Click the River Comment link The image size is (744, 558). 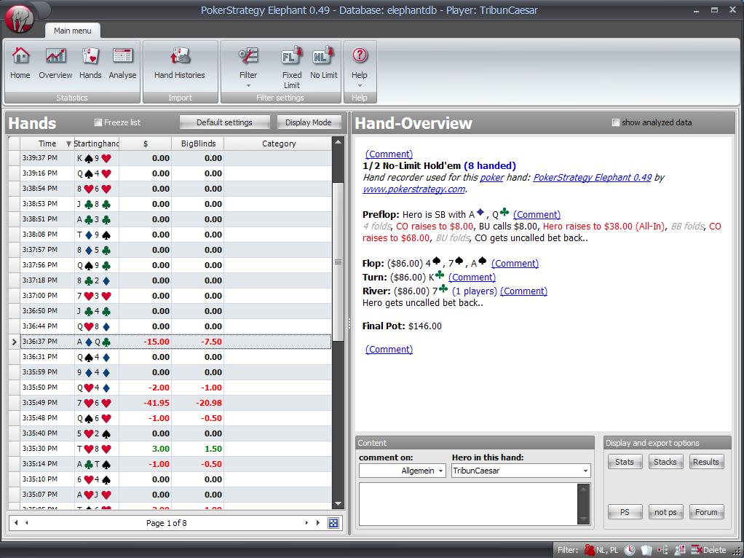point(523,291)
